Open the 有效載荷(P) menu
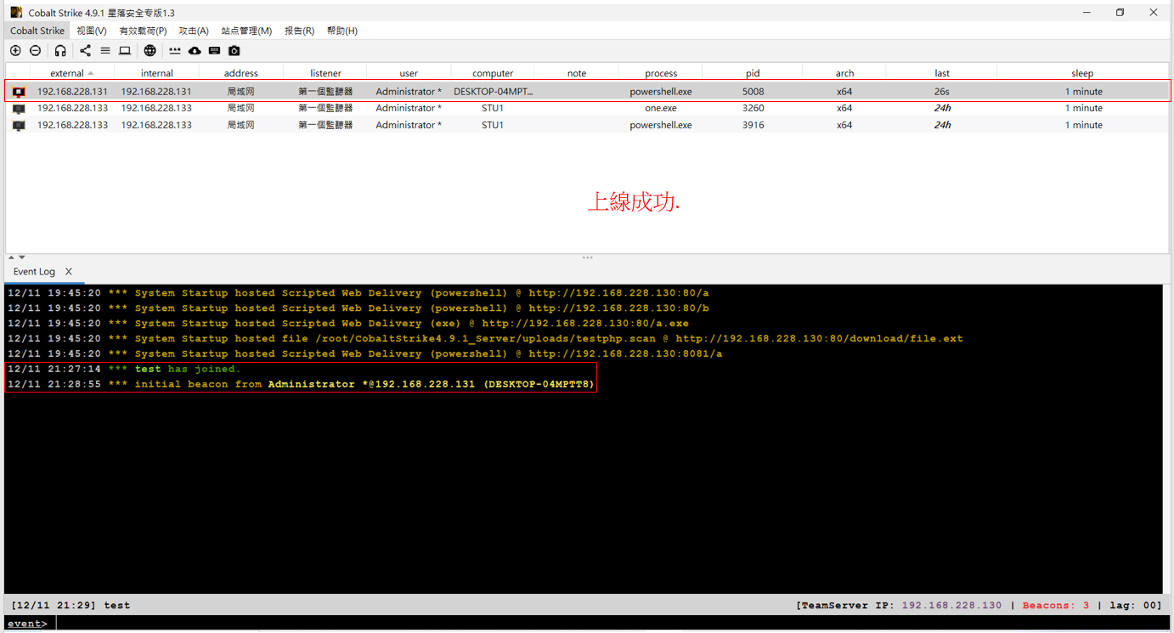 [x=143, y=31]
